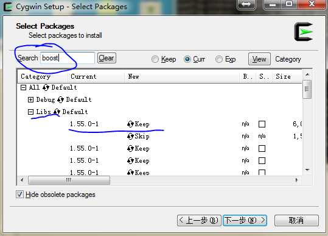Click the View button

259,59
